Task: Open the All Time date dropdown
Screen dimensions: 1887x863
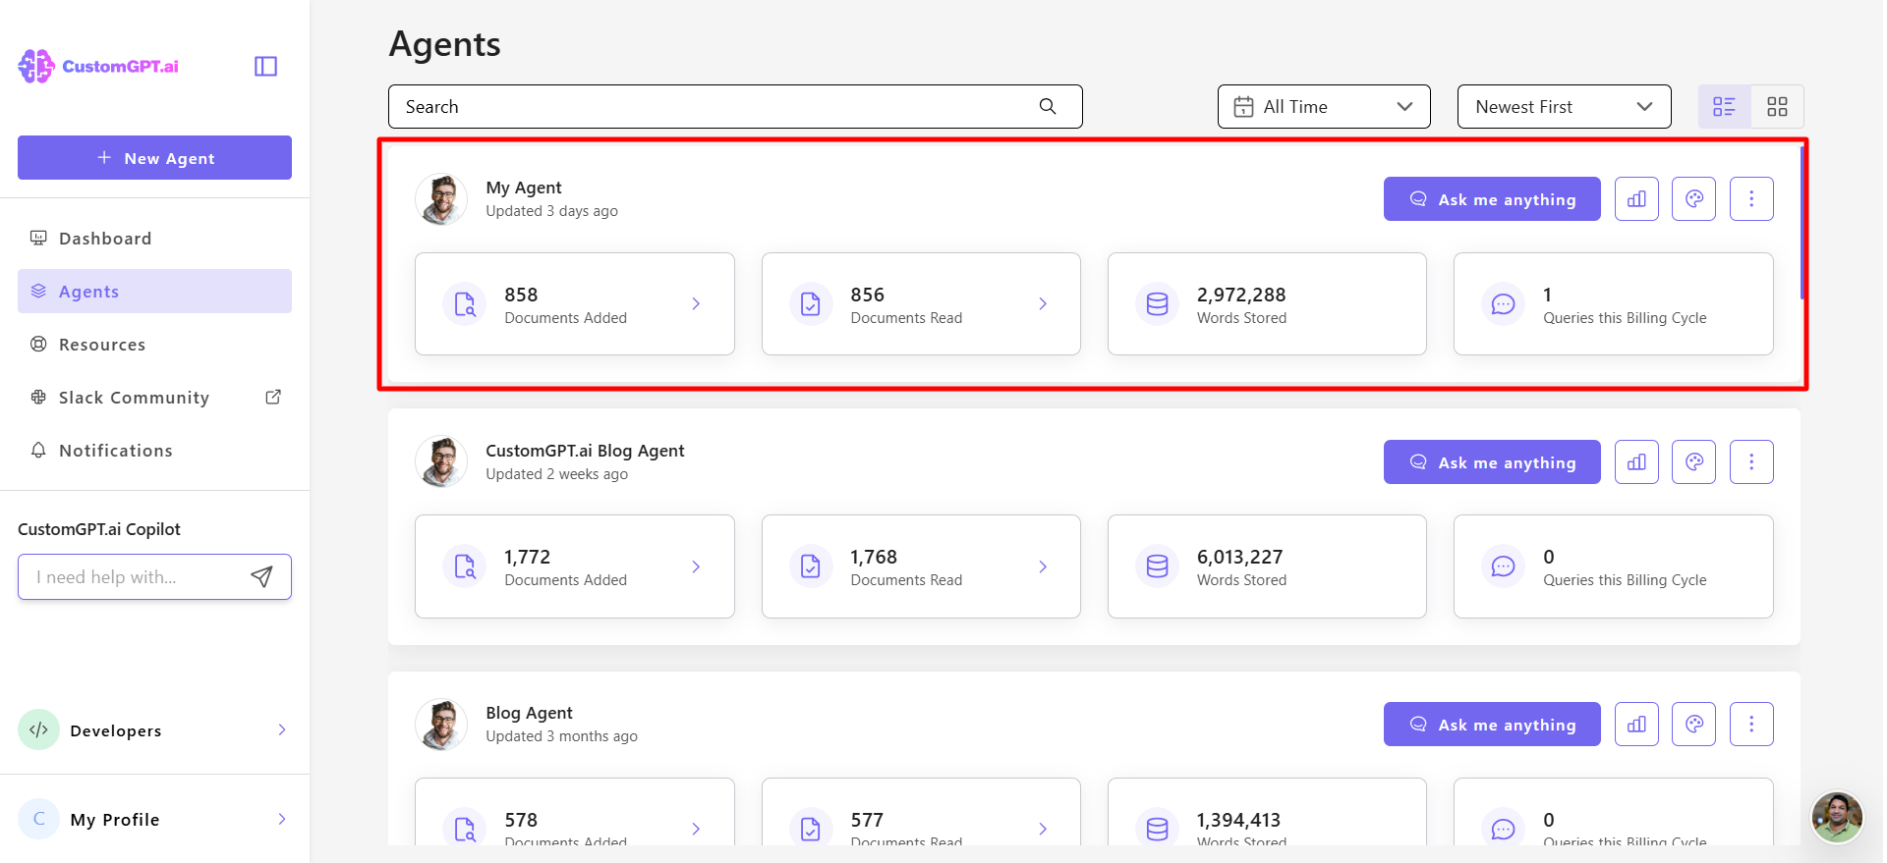Action: [x=1324, y=106]
